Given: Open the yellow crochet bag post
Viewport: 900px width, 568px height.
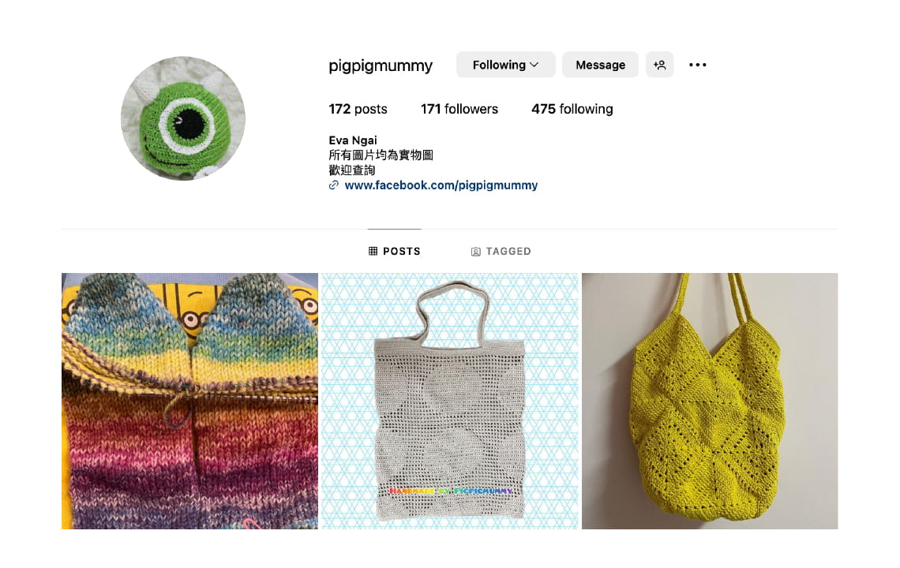Looking at the screenshot, I should [710, 401].
